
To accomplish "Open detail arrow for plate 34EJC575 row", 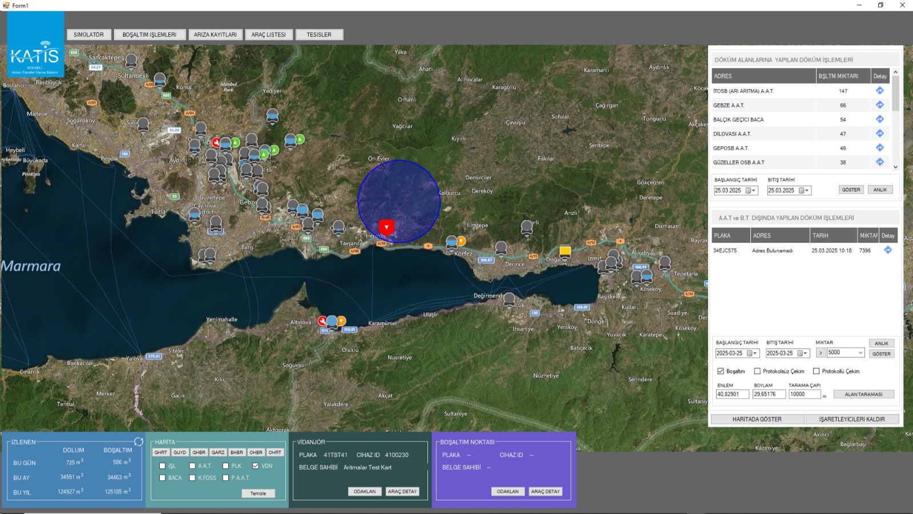I will 887,250.
